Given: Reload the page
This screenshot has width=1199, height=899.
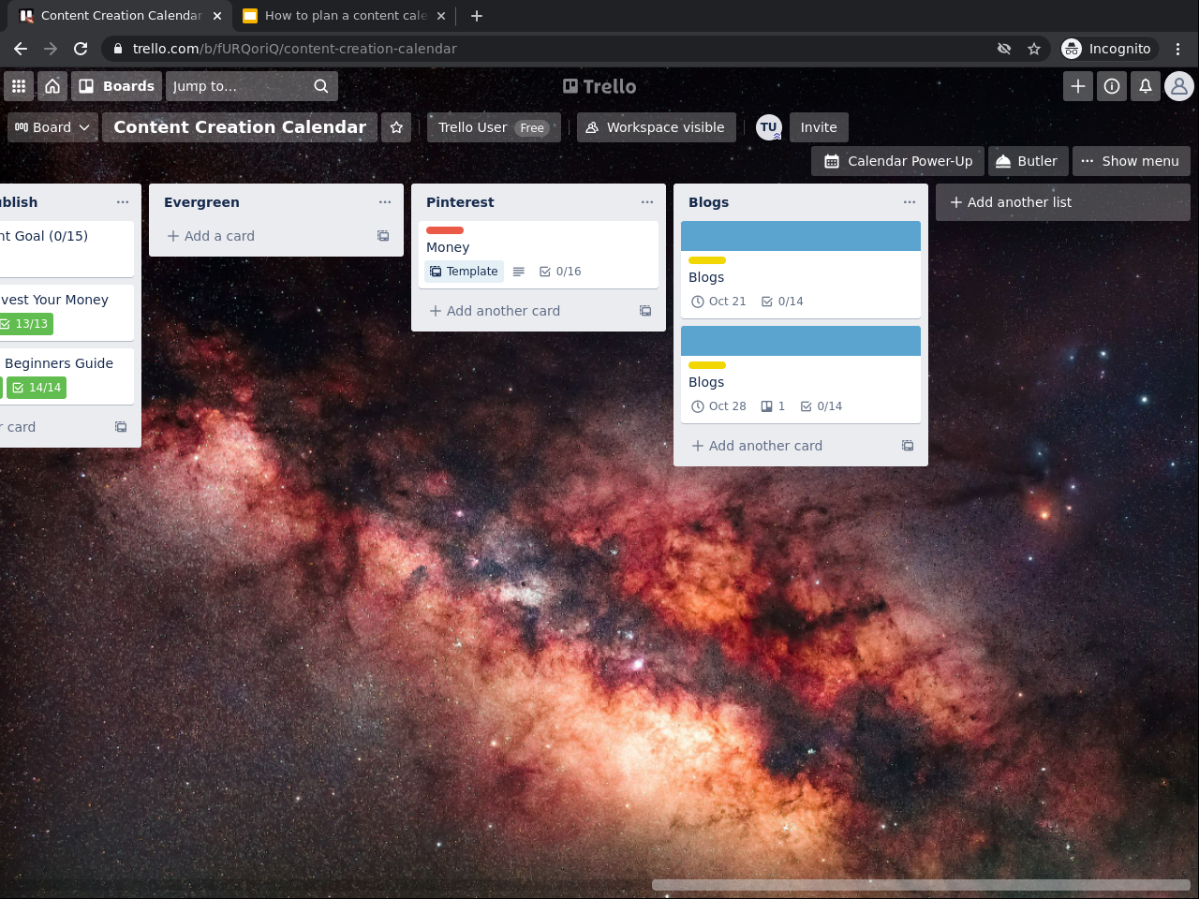Looking at the screenshot, I should point(81,49).
